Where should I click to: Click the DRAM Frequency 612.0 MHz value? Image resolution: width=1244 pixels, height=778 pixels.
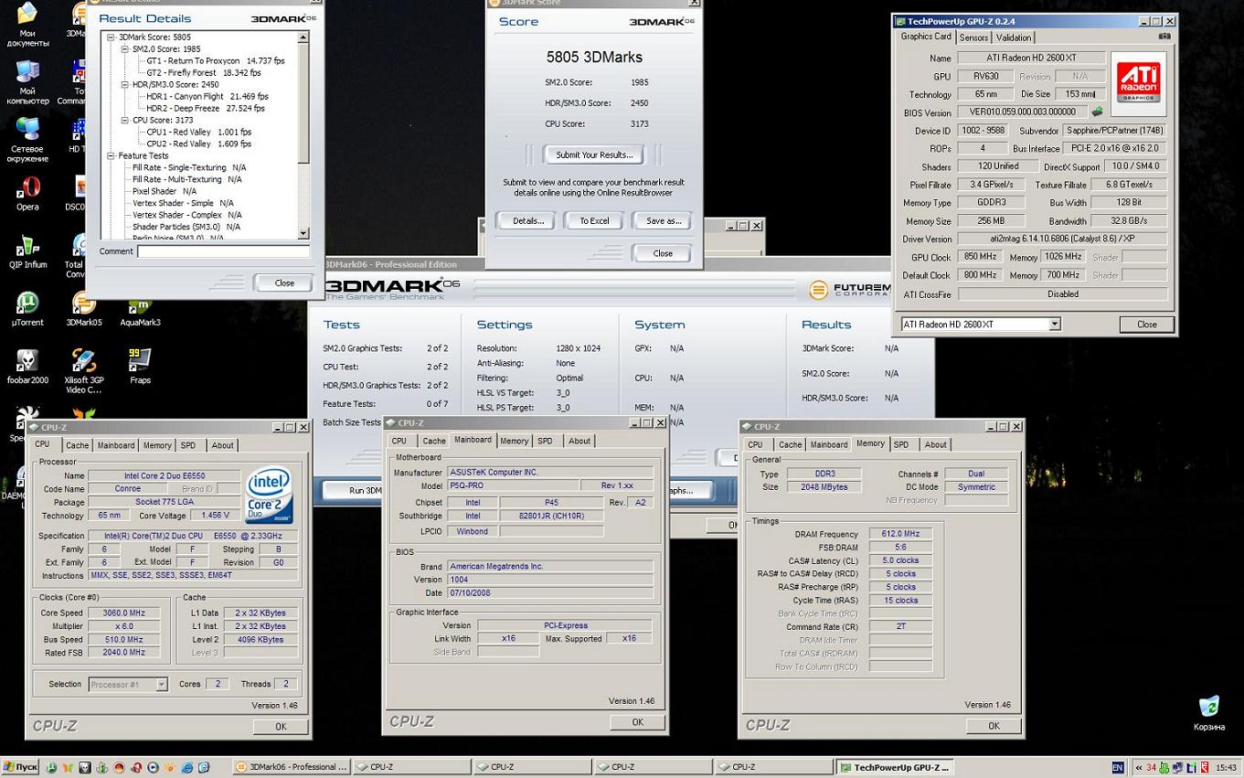(x=900, y=534)
